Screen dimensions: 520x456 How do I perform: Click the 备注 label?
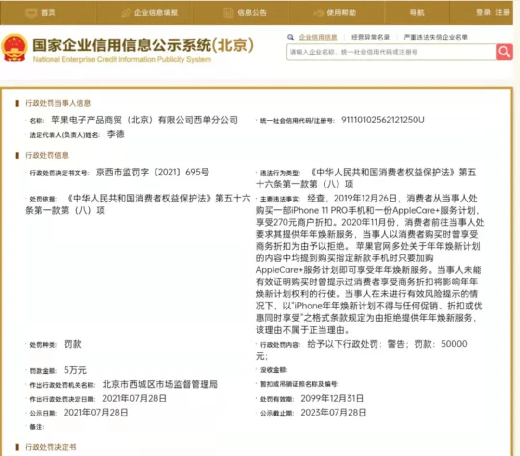pyautogui.click(x=37, y=427)
